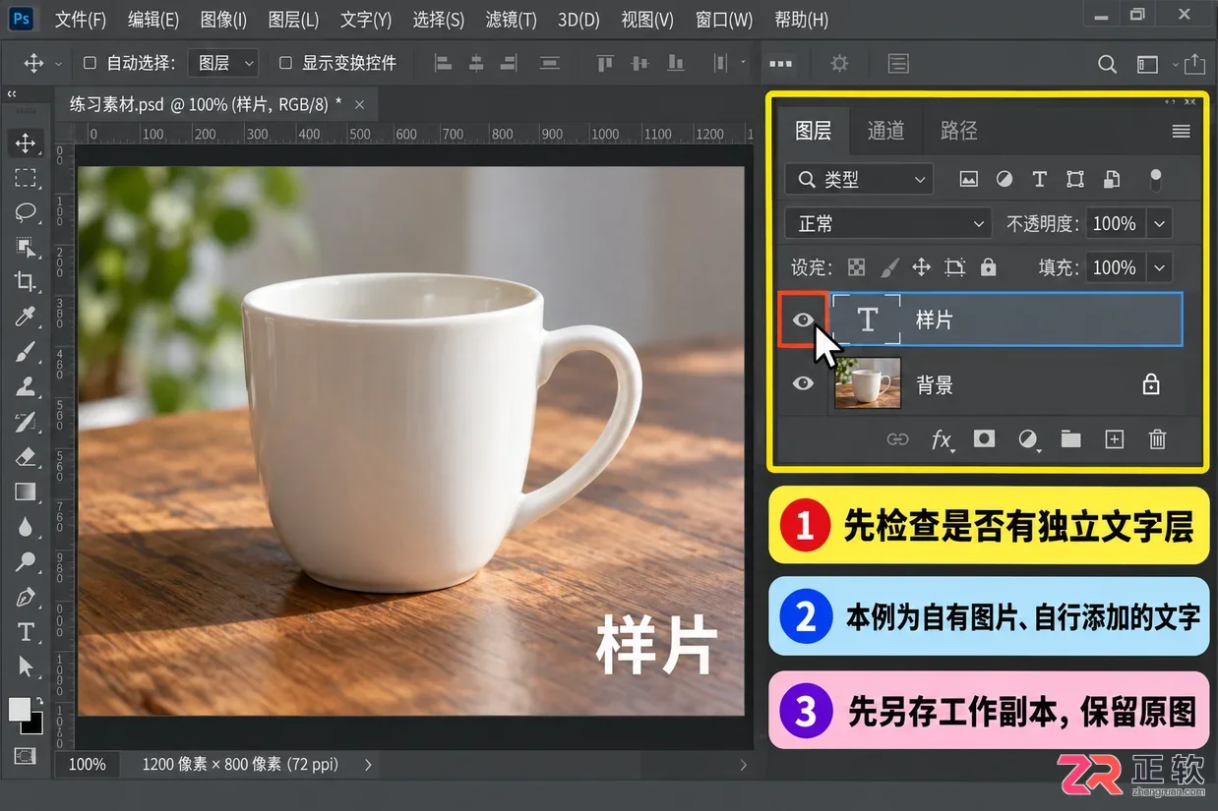
Task: Switch to the 路径 tab
Action: pos(959,131)
